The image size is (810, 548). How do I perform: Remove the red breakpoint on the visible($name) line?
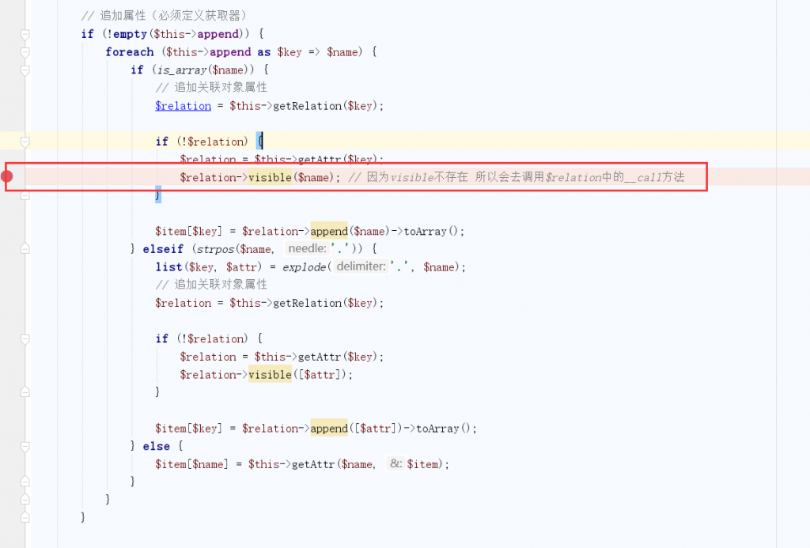pos(7,176)
